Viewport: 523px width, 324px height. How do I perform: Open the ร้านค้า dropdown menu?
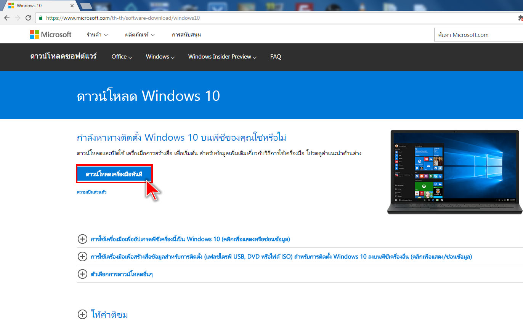coord(97,35)
